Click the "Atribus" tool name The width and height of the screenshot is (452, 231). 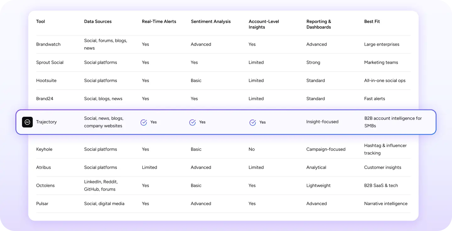44,168
